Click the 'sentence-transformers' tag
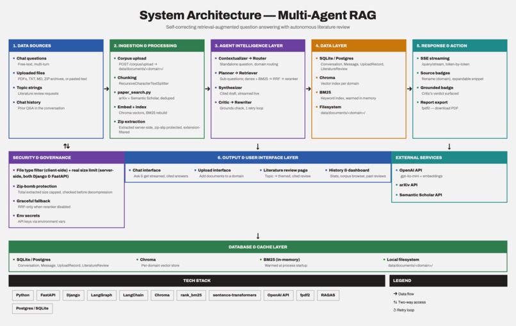Viewport: 516px width, 326px height. point(235,295)
